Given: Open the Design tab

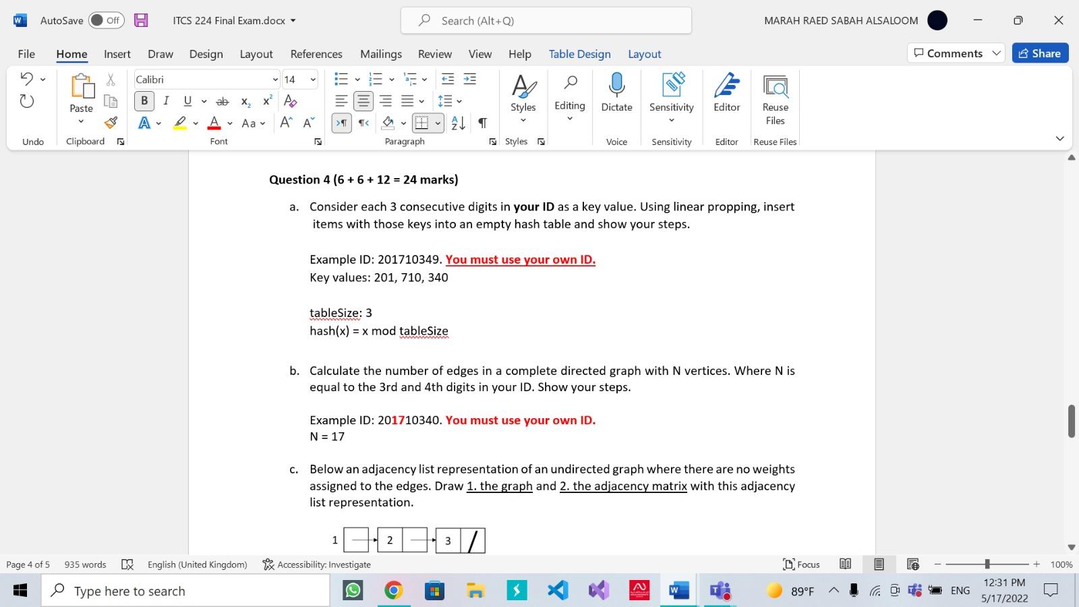Looking at the screenshot, I should tap(206, 54).
